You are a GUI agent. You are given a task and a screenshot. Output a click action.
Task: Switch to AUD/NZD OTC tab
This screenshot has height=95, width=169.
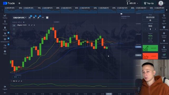[x=69, y=10]
